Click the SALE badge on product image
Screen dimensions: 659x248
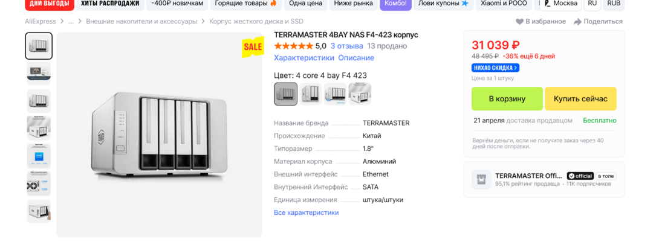click(253, 46)
